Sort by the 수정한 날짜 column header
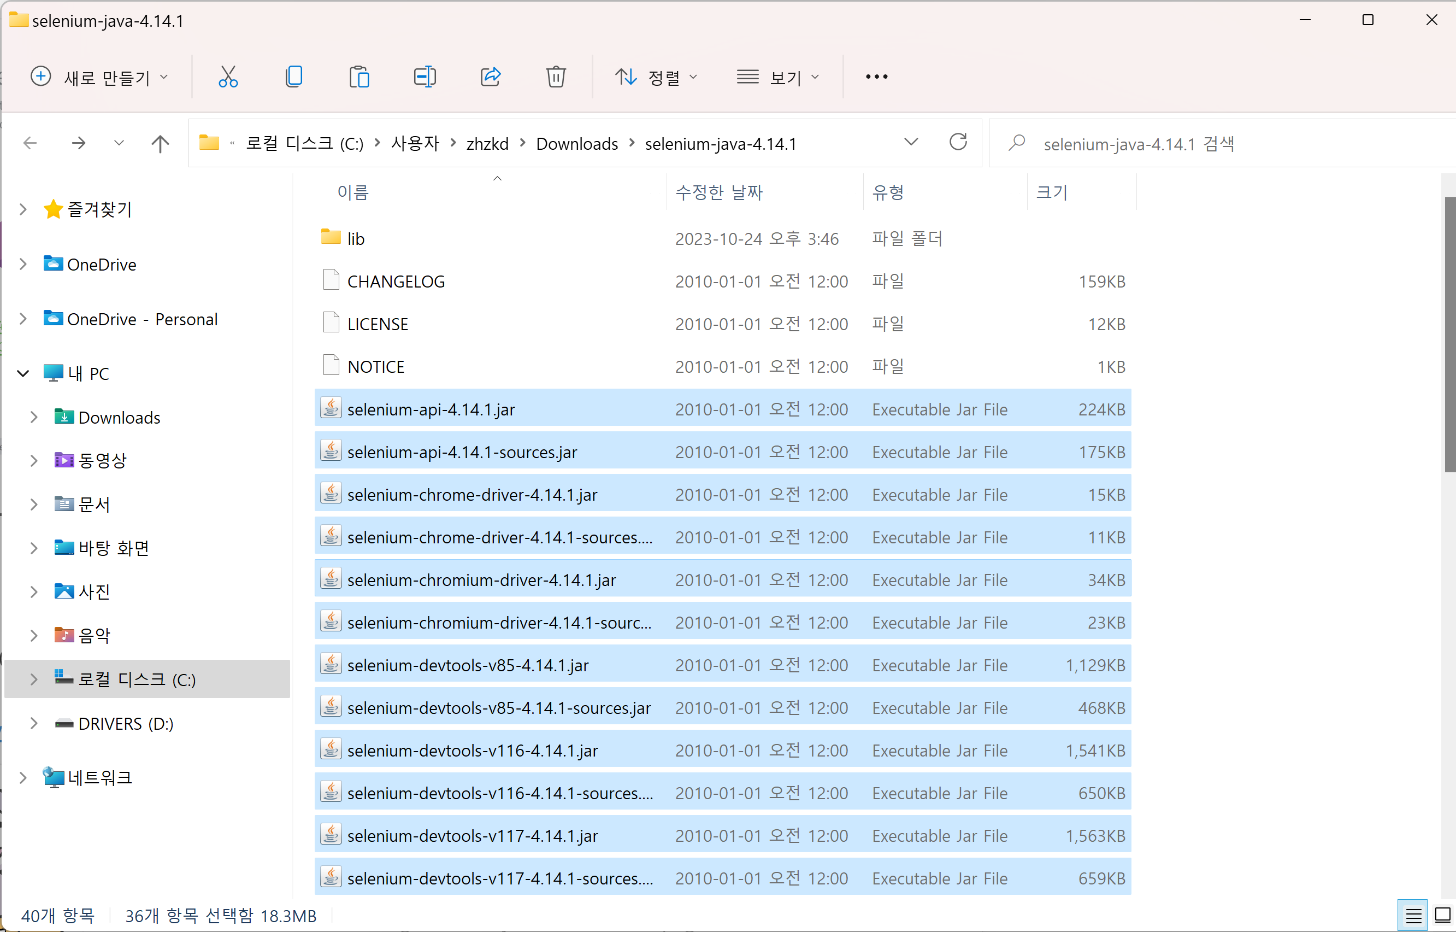The width and height of the screenshot is (1456, 932). point(719,192)
